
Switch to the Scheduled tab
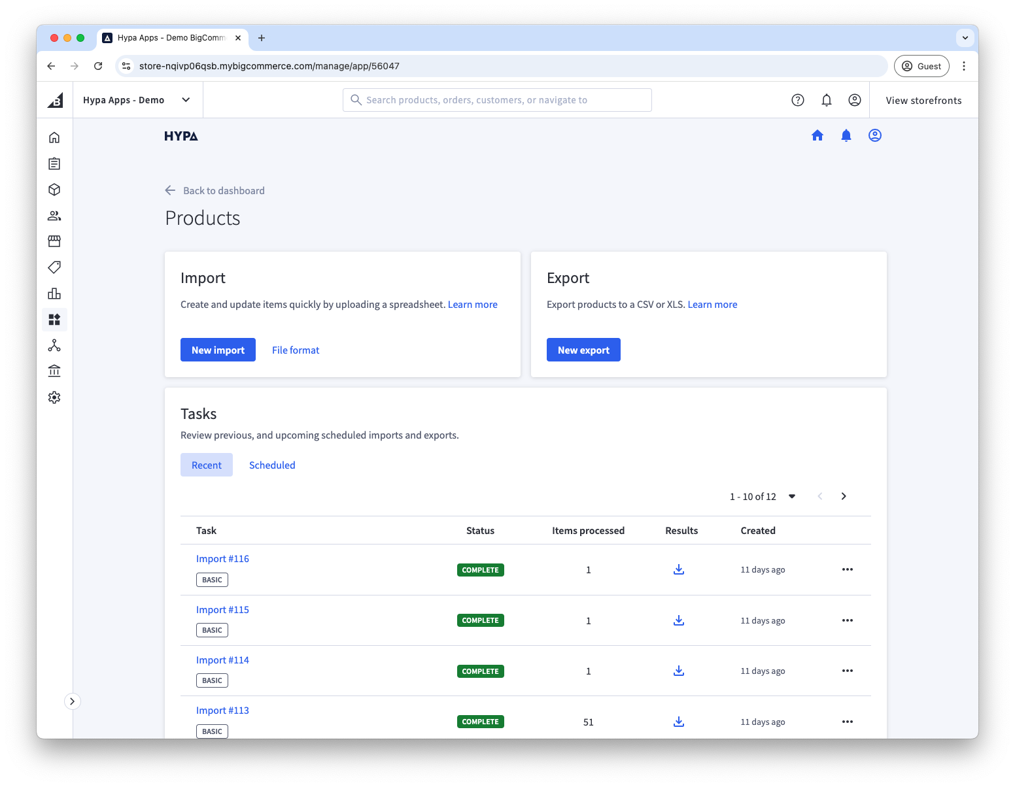point(272,465)
